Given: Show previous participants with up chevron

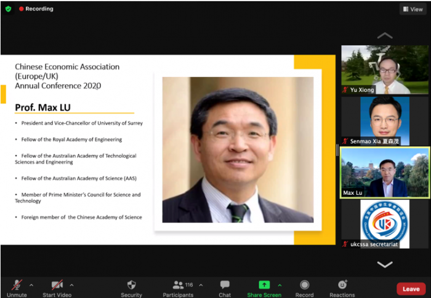Looking at the screenshot, I should [385, 36].
